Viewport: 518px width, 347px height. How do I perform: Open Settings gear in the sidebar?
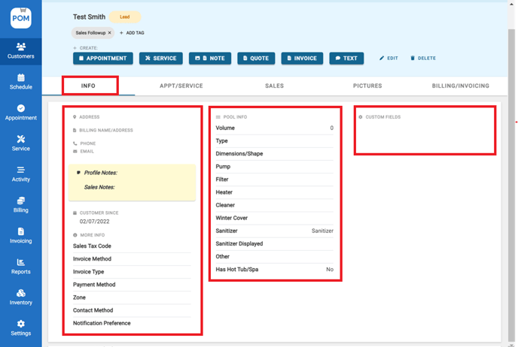[x=20, y=327]
